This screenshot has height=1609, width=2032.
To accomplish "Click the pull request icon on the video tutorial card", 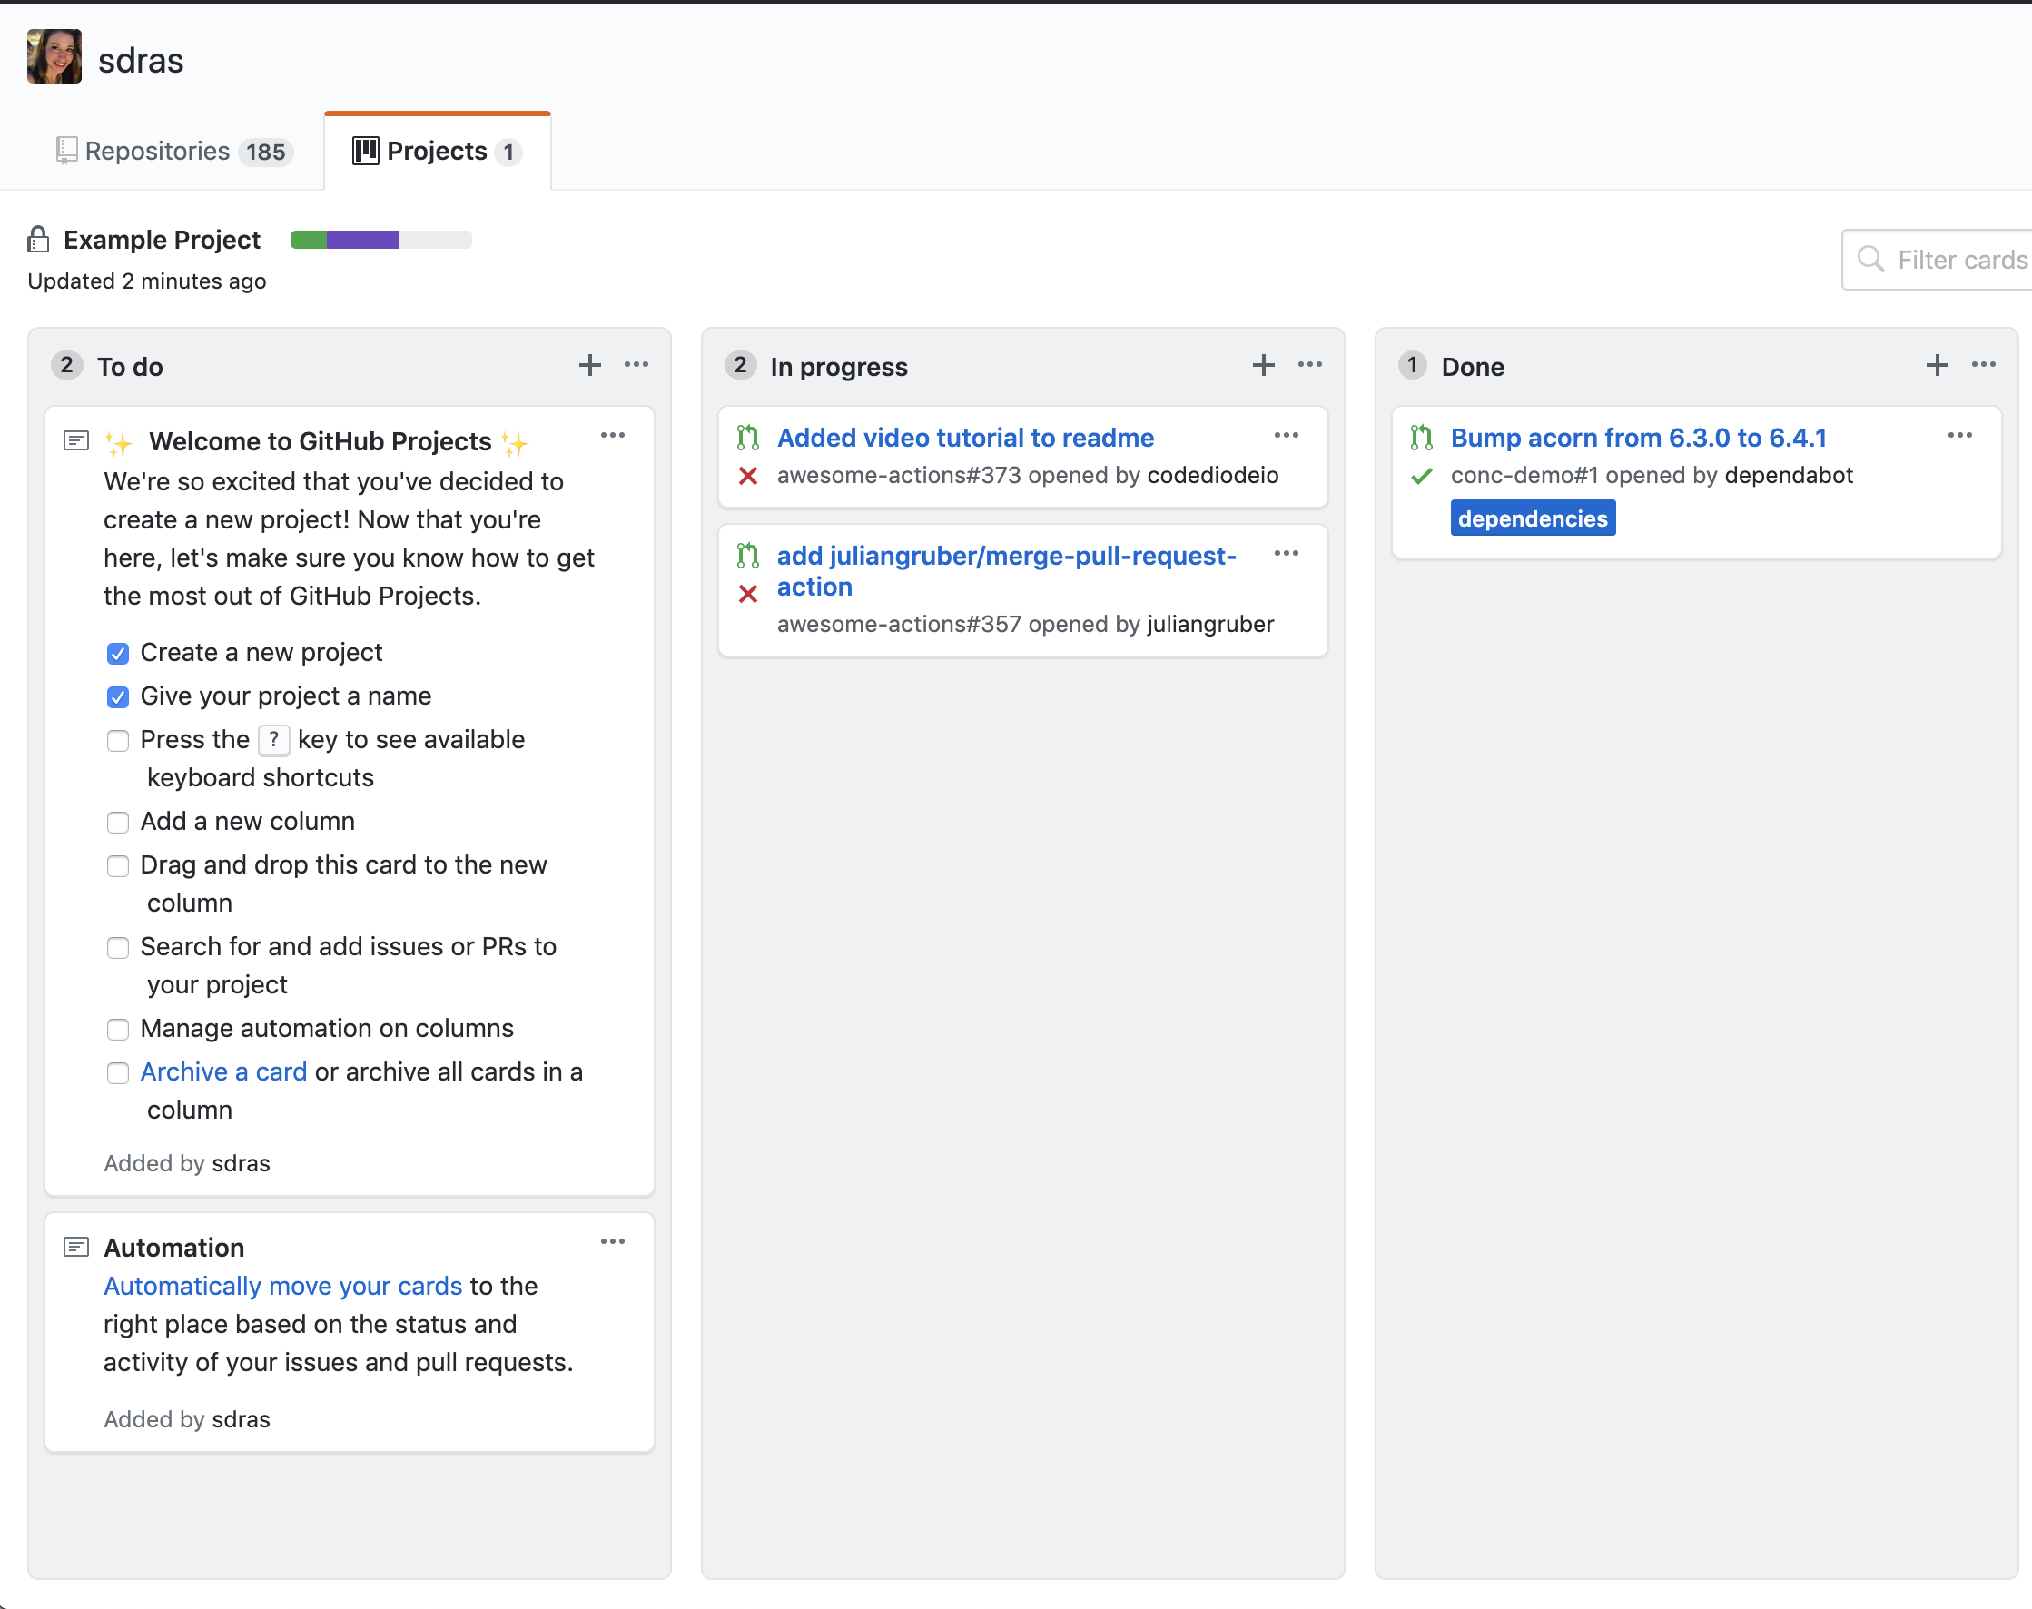I will pos(747,436).
